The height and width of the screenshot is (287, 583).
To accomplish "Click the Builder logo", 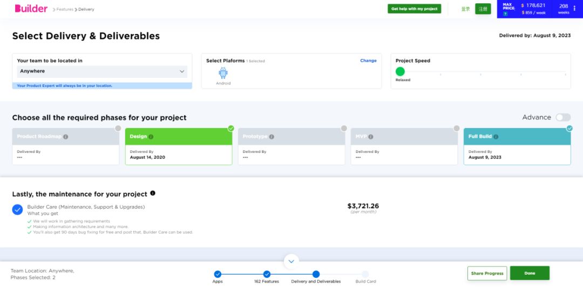I will pyautogui.click(x=31, y=9).
